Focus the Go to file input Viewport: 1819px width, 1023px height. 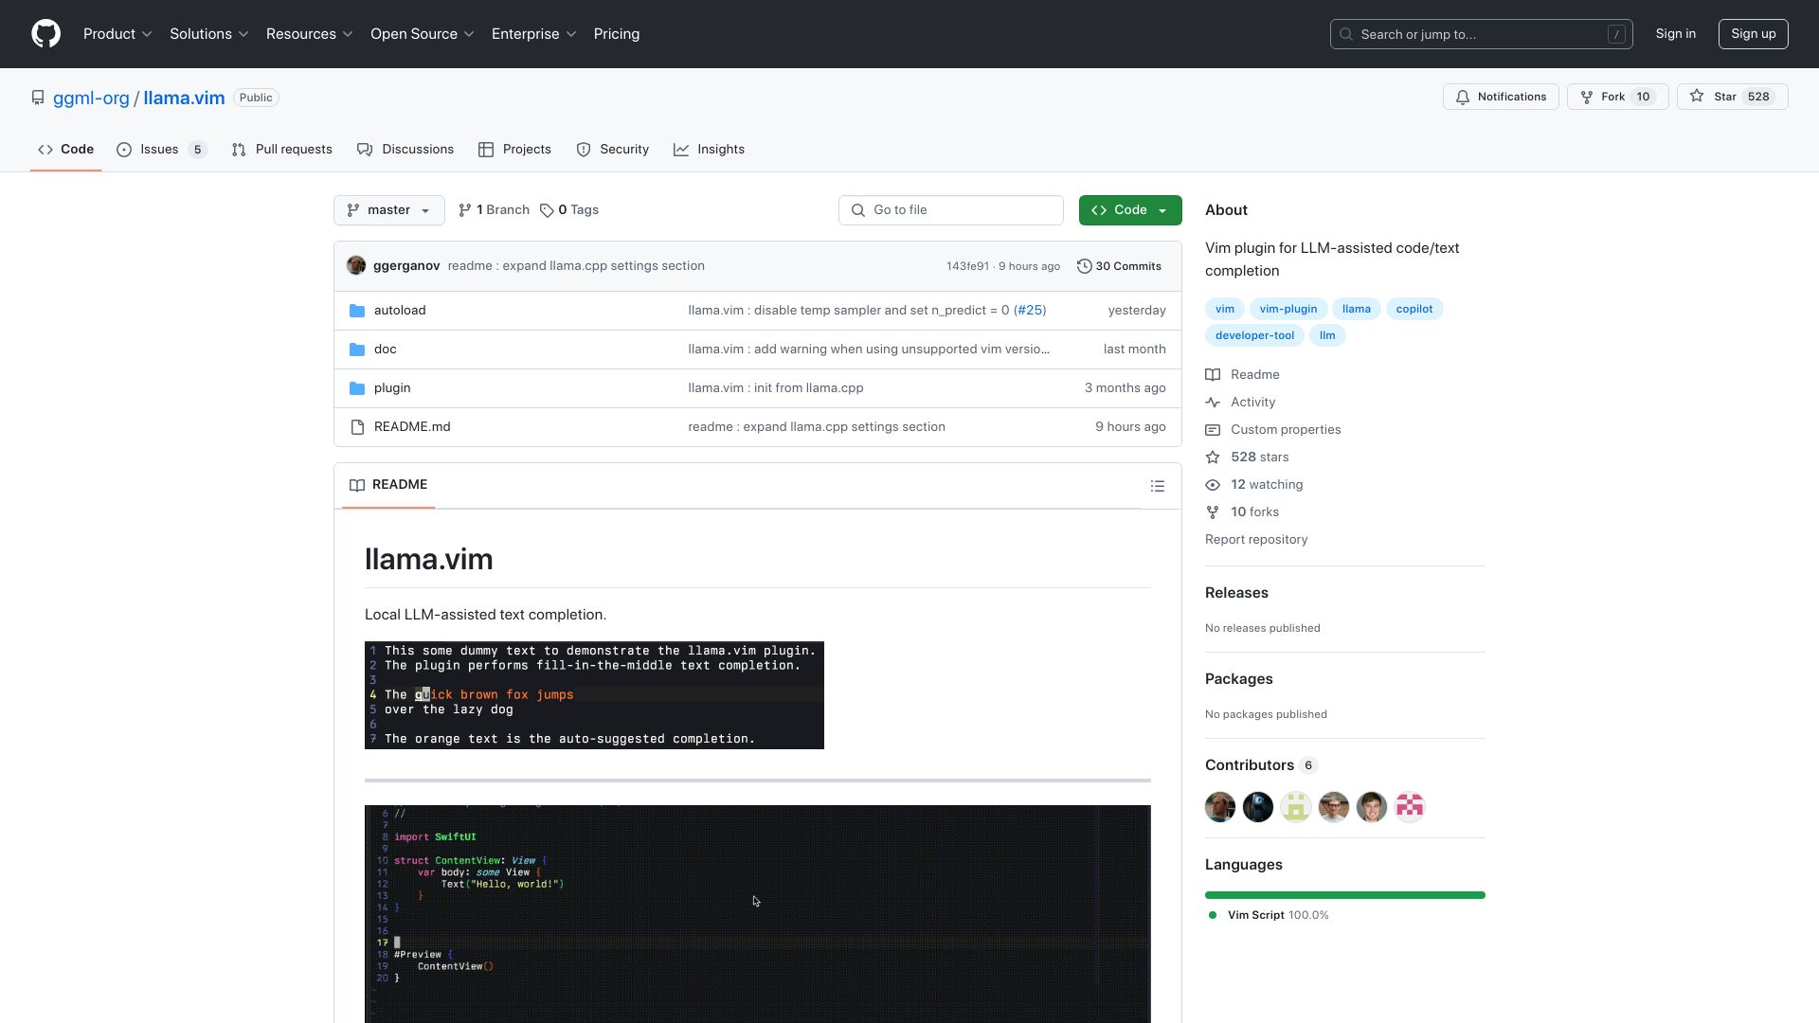[x=951, y=210]
